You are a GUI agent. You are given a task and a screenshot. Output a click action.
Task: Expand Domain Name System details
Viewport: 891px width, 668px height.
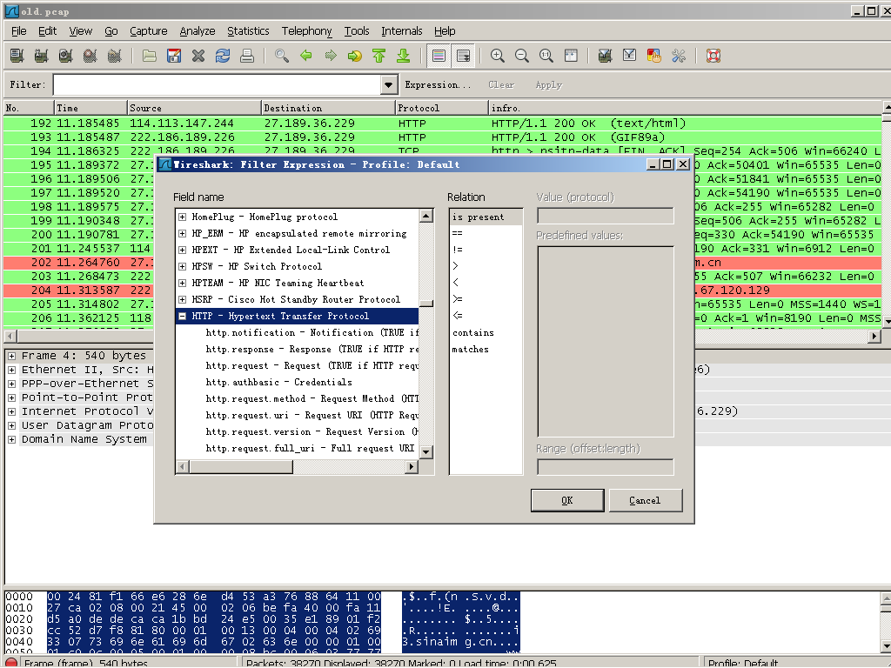click(11, 439)
